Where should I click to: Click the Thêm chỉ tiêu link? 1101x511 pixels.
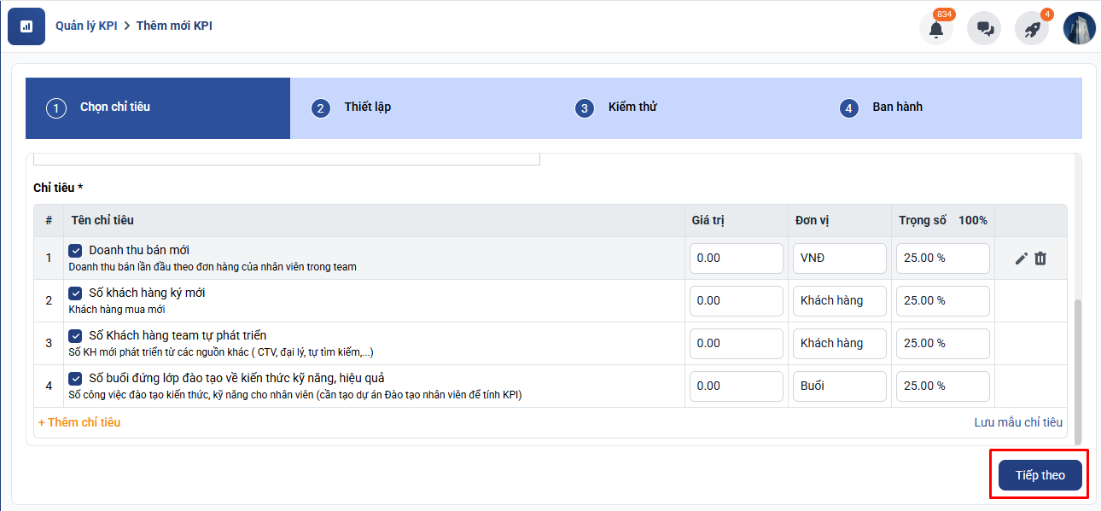pos(79,422)
